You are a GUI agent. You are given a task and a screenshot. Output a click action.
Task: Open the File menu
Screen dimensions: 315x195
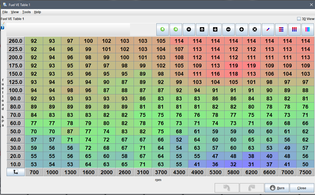tap(5, 12)
